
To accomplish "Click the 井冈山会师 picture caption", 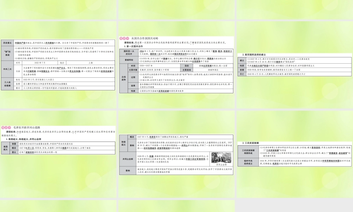I will [221, 165].
